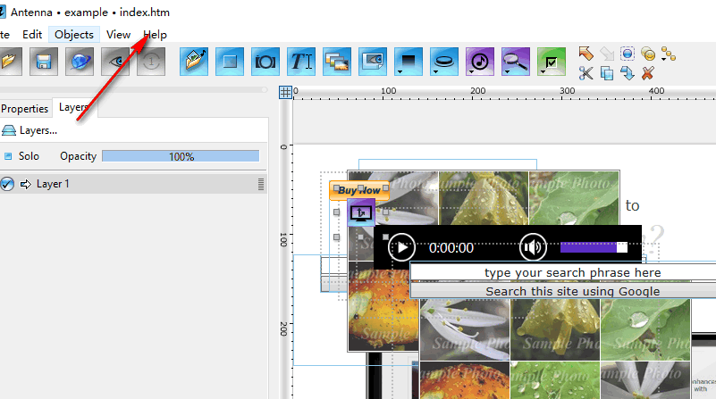This screenshot has height=399, width=716.
Task: Click the audio player play button
Action: (x=401, y=247)
